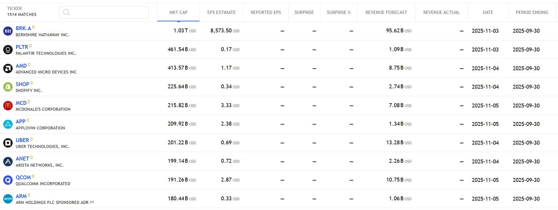Click the AppLovin logo icon
Viewport: 558px width, 210px height.
pyautogui.click(x=8, y=124)
